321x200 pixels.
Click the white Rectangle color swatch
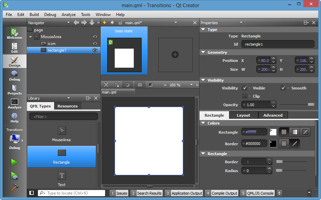point(273,132)
